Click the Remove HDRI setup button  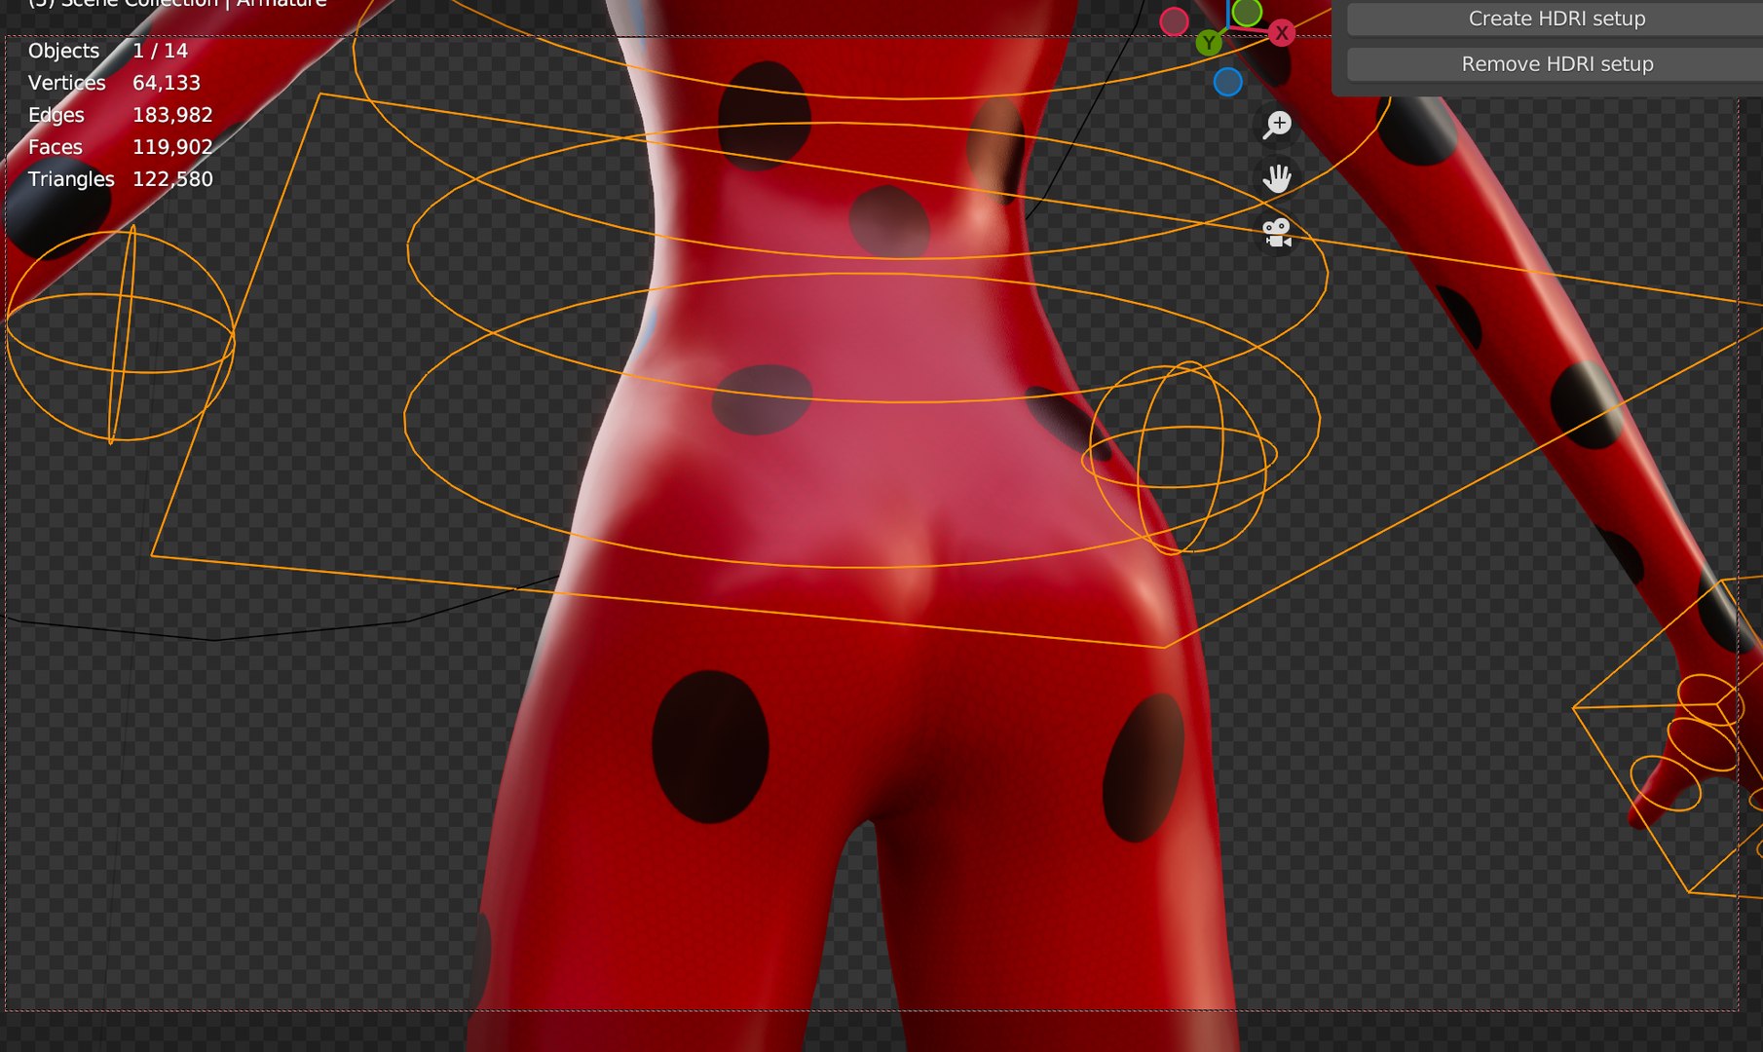click(x=1556, y=64)
